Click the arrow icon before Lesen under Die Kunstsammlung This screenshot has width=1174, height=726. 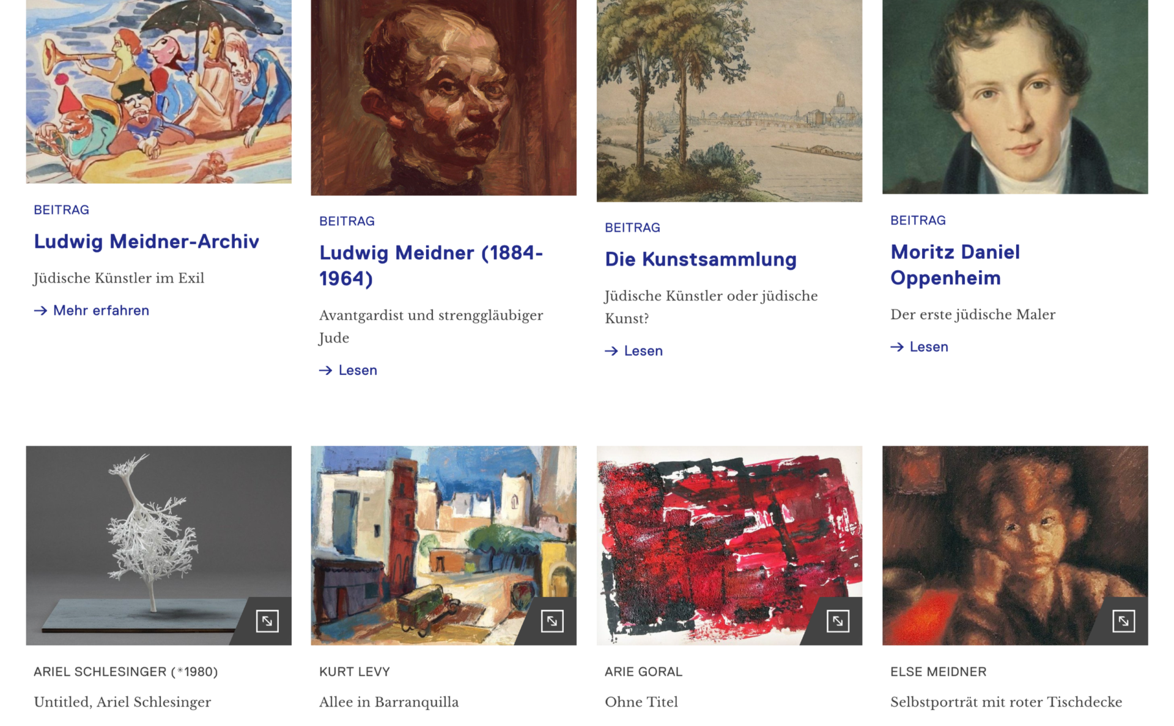point(611,351)
